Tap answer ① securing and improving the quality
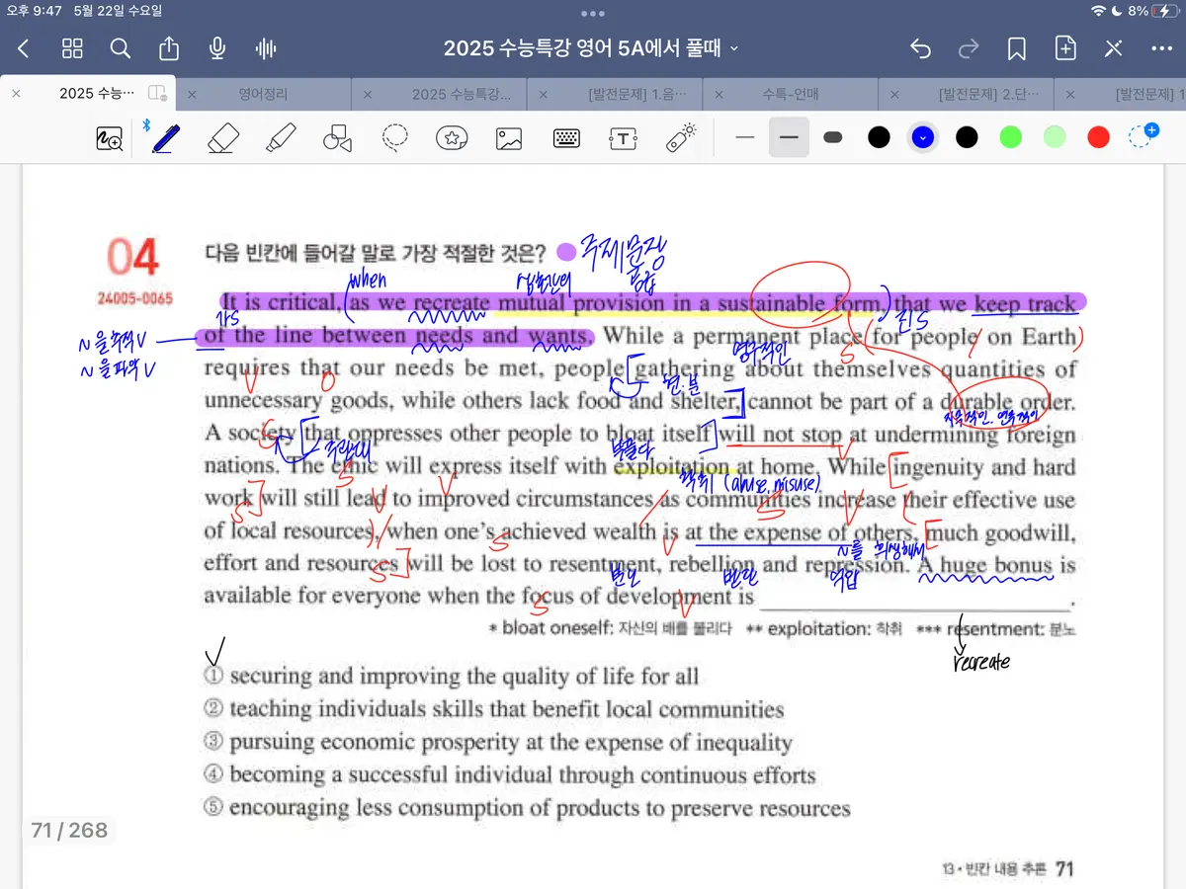 click(x=452, y=677)
